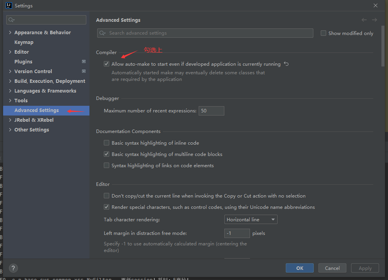Click the IntelliJ IDEA logo in title bar
The image size is (388, 280).
point(9,5)
